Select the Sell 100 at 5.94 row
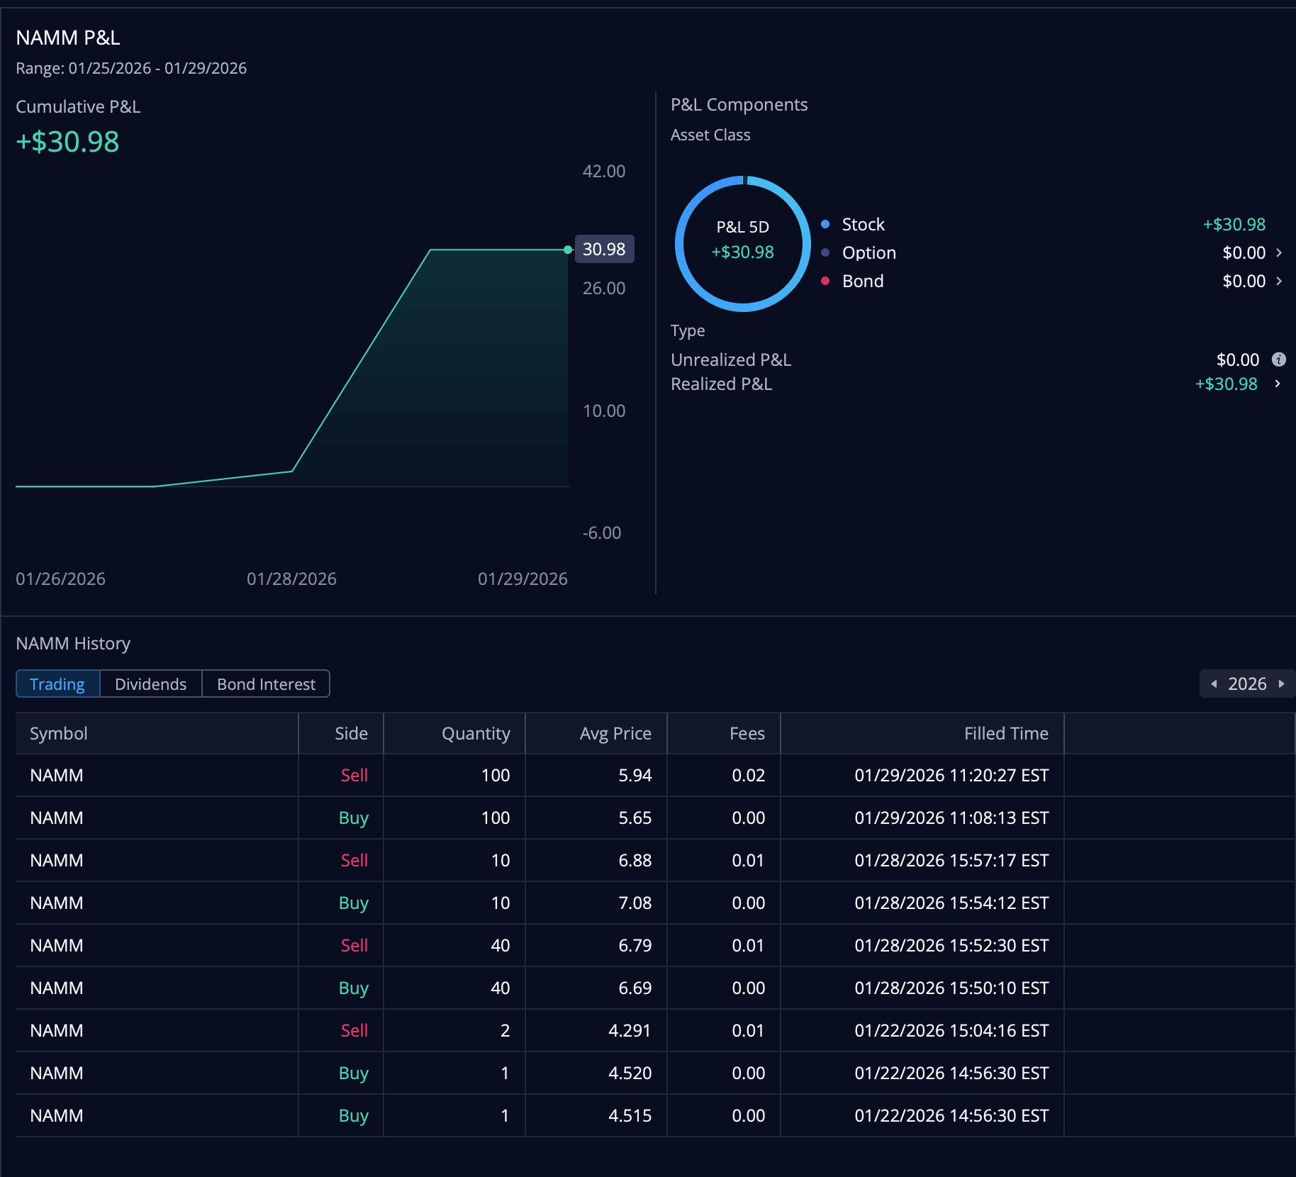The image size is (1296, 1177). click(x=539, y=776)
